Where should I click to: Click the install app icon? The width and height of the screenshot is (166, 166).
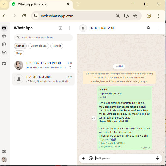[x=126, y=16]
